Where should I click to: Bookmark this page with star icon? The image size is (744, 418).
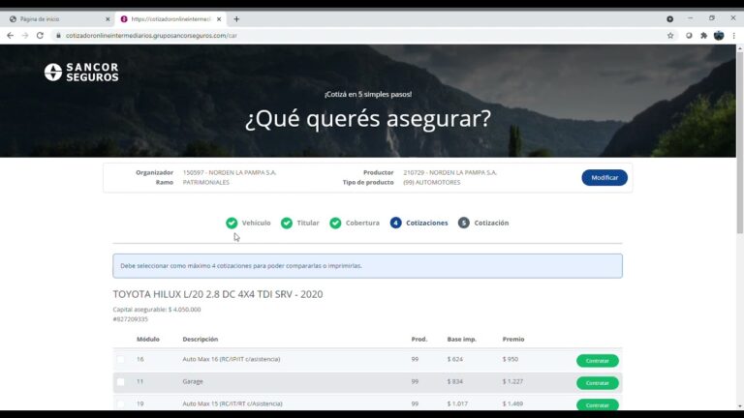point(670,36)
